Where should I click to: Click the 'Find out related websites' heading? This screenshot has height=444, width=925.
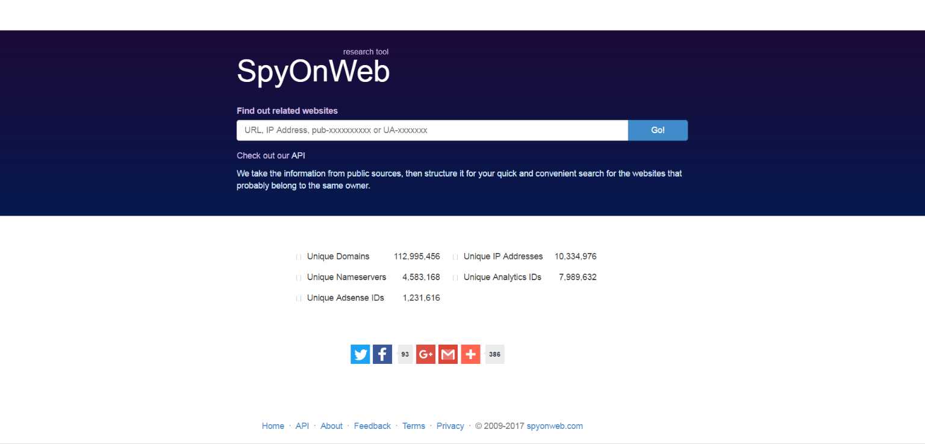tap(287, 111)
